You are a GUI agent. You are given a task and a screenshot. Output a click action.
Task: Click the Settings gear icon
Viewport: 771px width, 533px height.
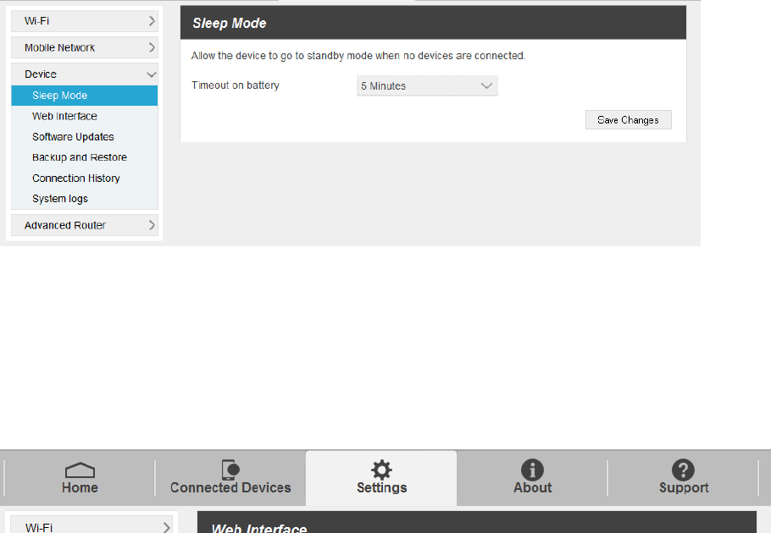(381, 470)
